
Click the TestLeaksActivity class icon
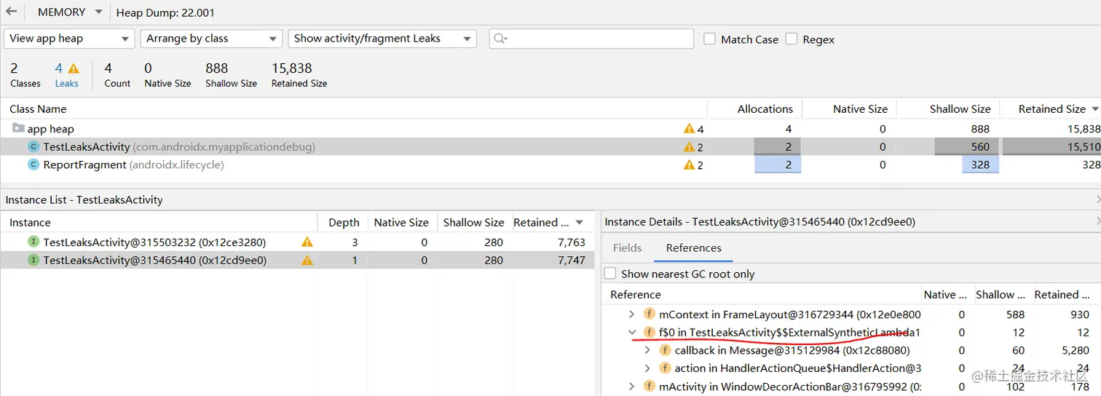[33, 147]
